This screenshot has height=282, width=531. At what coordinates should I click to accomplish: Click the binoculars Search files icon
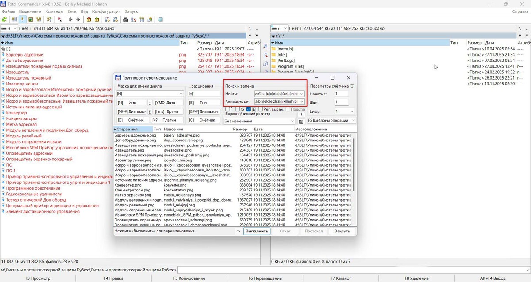pyautogui.click(x=126, y=19)
